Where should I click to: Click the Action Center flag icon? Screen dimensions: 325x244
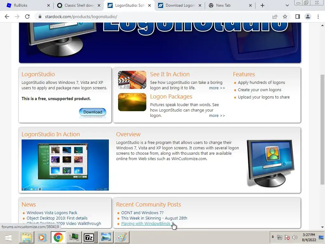[287, 237]
